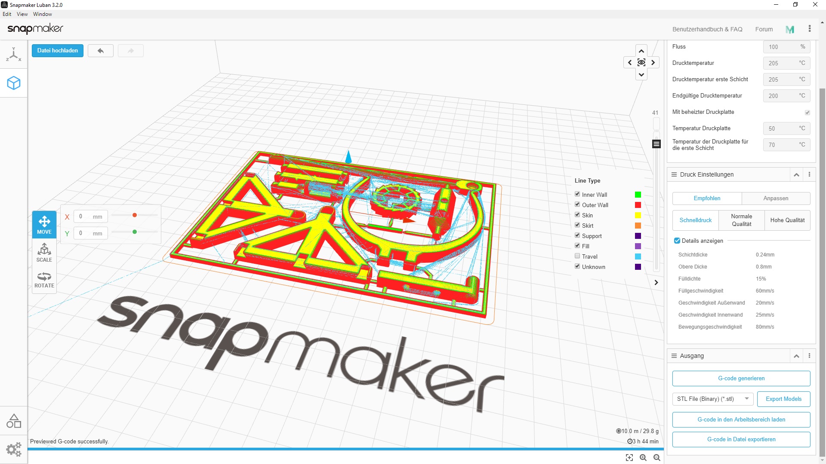
Task: Toggle Inner Wall line type visibility
Action: (x=577, y=194)
